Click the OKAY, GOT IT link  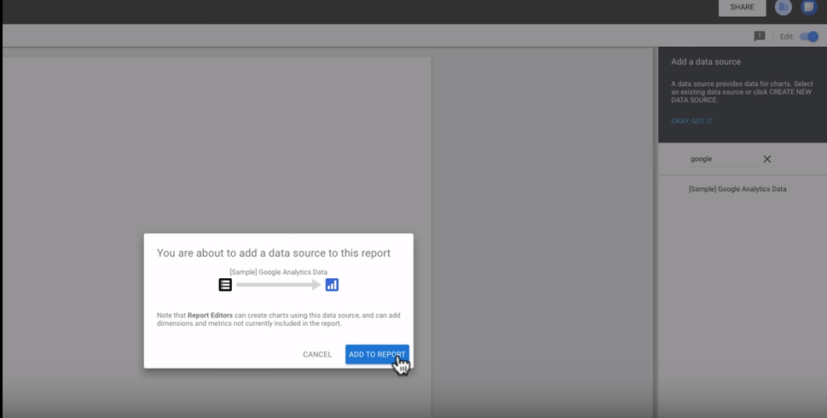(691, 121)
